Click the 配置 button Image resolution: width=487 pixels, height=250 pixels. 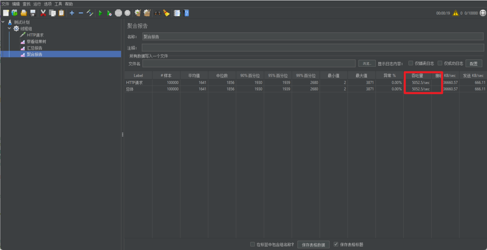point(474,63)
